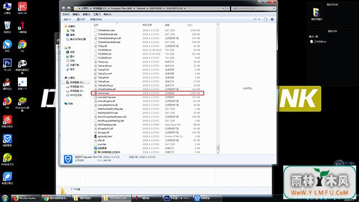
Task: Switch to Chrome window in taskbar
Action: coord(56,198)
